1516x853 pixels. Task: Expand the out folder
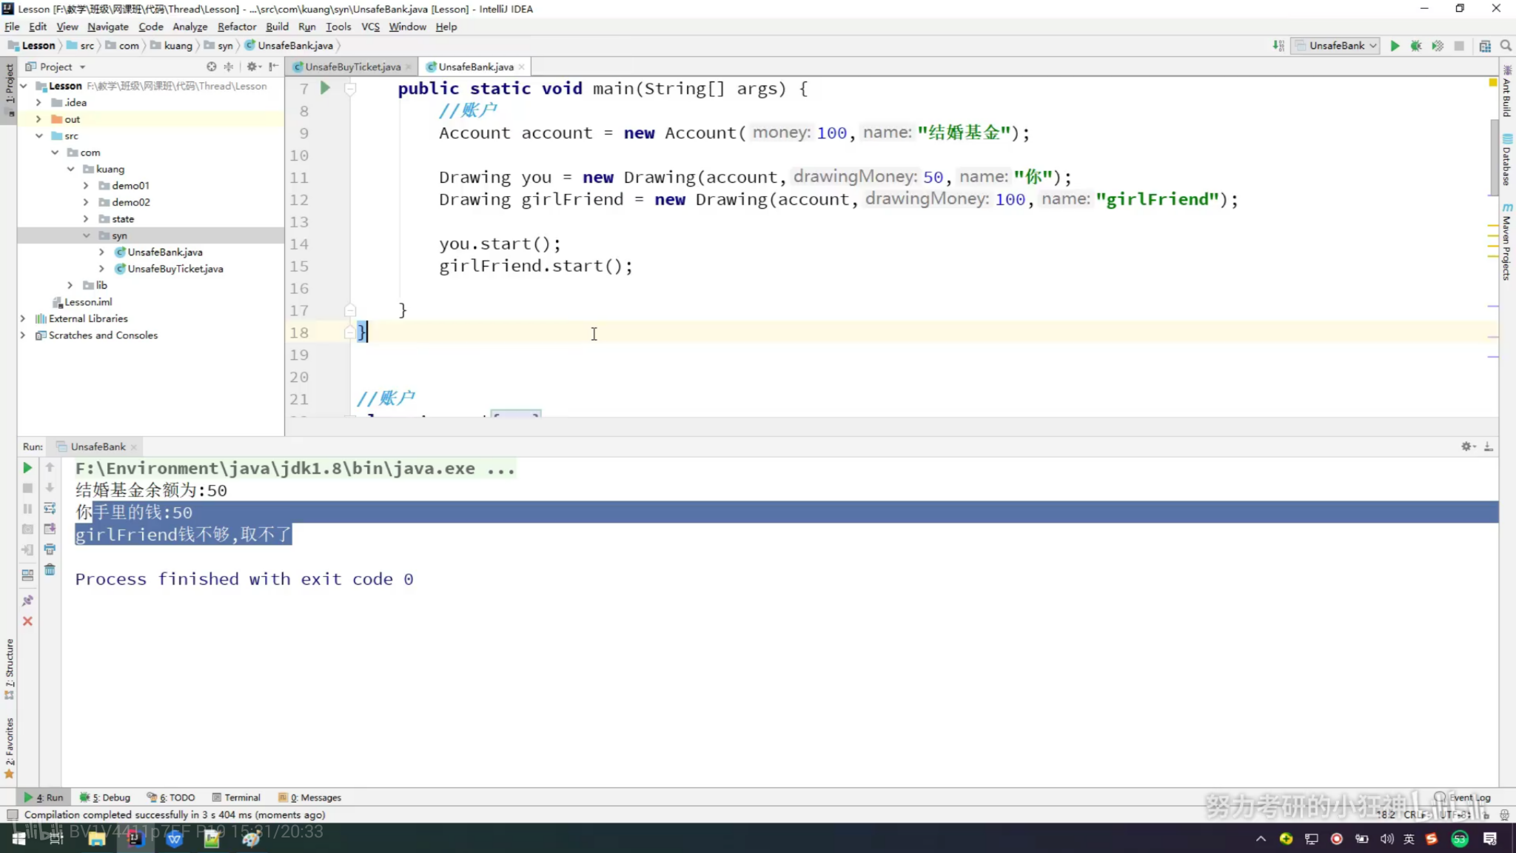pos(38,119)
